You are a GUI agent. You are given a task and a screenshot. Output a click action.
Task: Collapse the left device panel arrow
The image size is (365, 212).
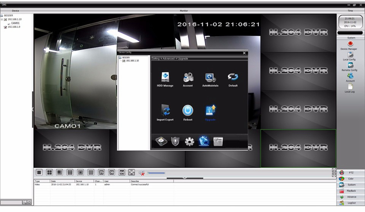click(x=32, y=109)
